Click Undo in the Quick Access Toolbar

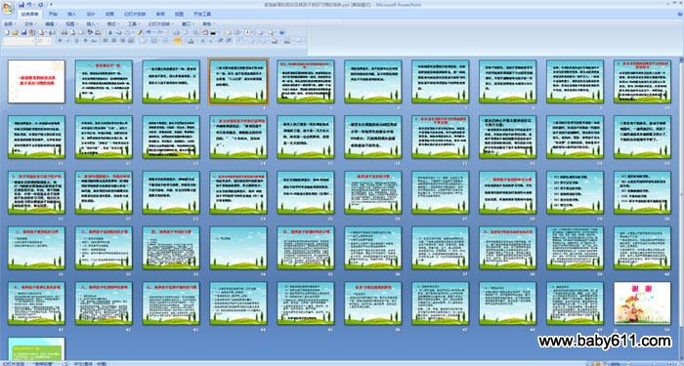(29, 4)
